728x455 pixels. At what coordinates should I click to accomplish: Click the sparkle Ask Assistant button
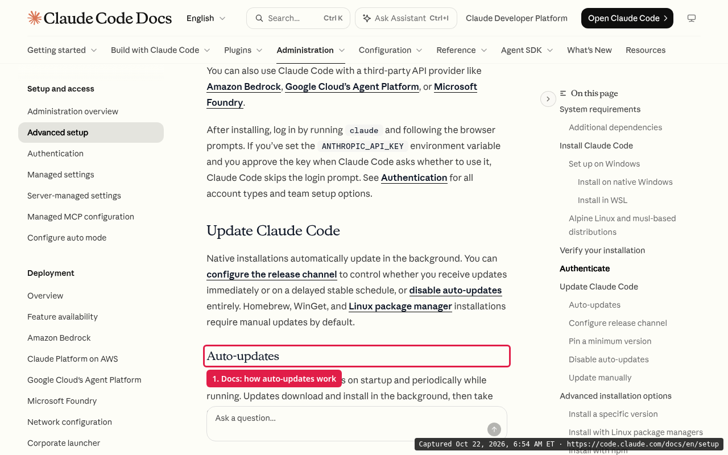pos(406,18)
